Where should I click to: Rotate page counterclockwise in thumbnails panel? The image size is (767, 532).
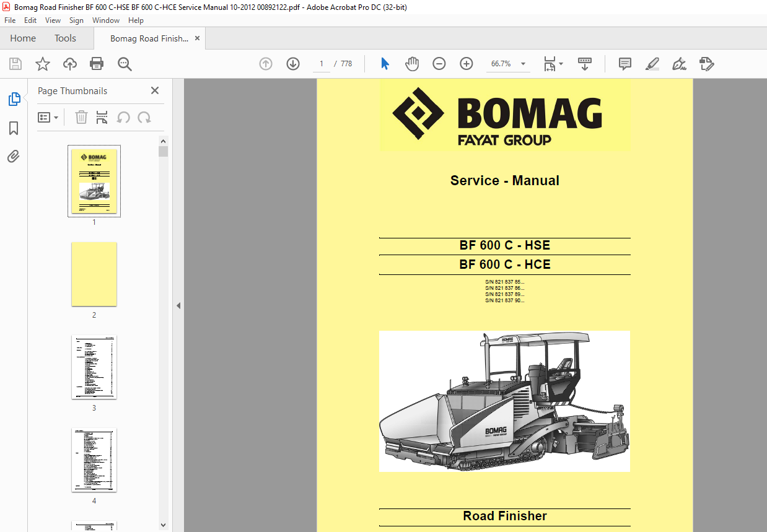coord(123,117)
